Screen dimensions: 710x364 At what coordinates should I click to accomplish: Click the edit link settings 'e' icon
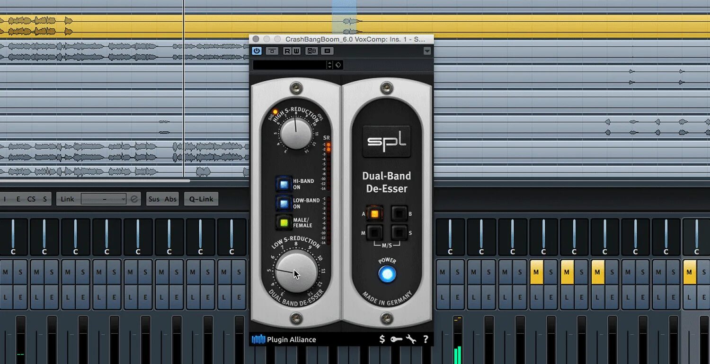point(134,199)
